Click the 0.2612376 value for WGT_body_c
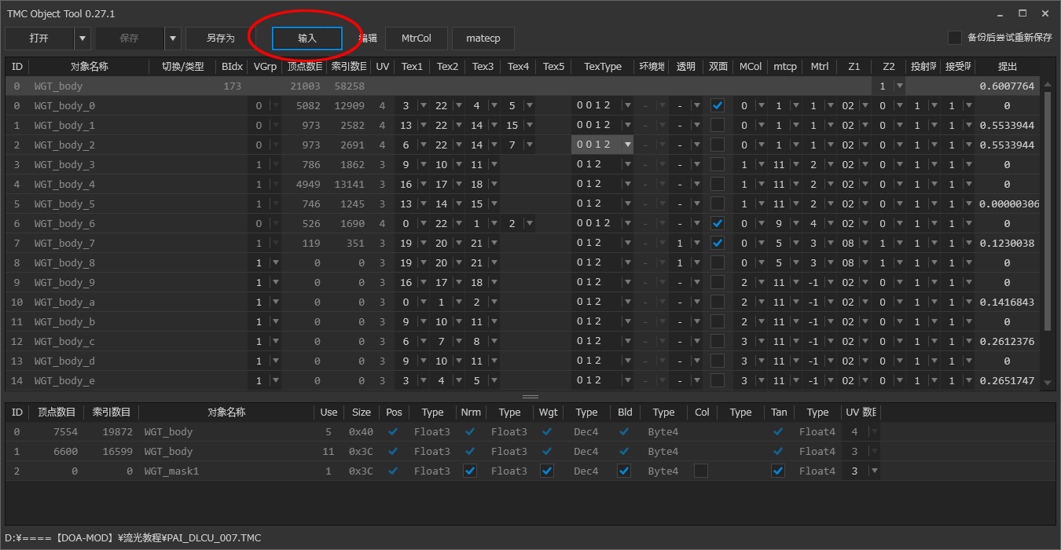Screen dimensions: 1061x550 pyautogui.click(x=1007, y=341)
